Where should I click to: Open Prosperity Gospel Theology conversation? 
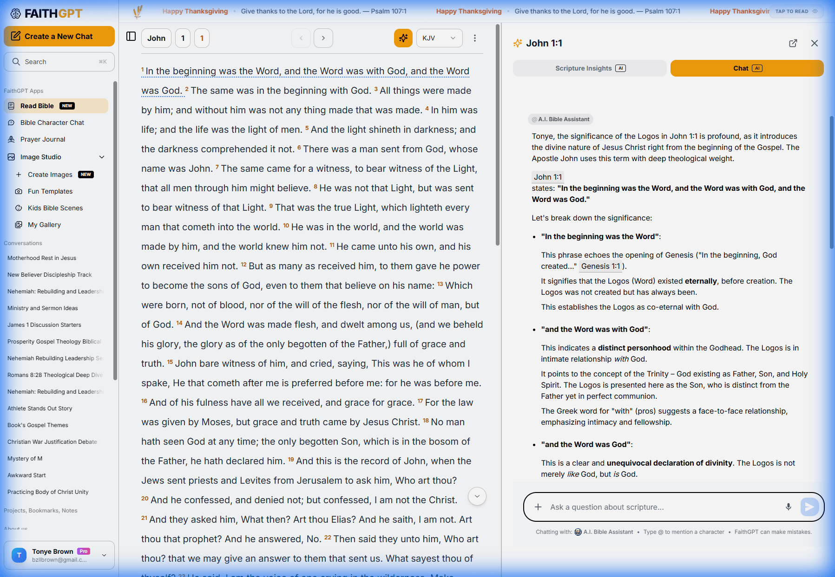54,342
